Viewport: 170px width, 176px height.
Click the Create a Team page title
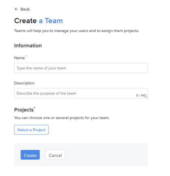coord(38,21)
